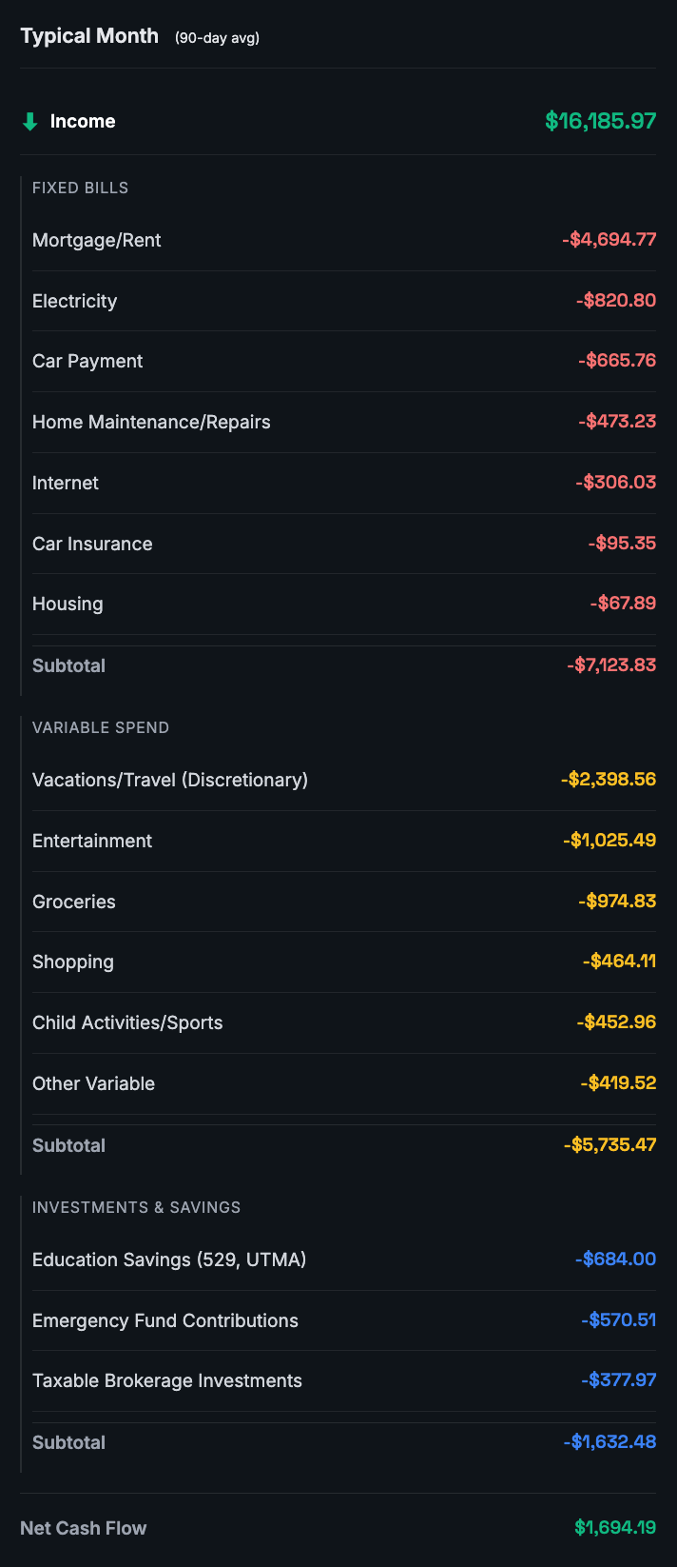Open the Home Maintenance/Repairs row
677x1567 pixels.
point(151,422)
